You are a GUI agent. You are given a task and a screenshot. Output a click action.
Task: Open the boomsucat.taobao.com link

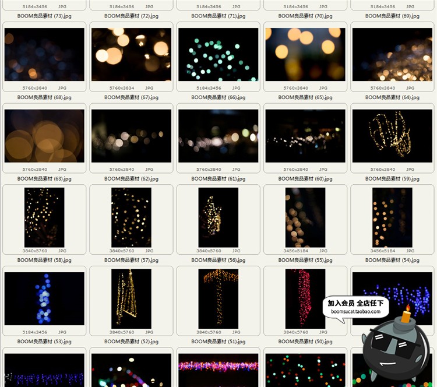click(x=355, y=312)
